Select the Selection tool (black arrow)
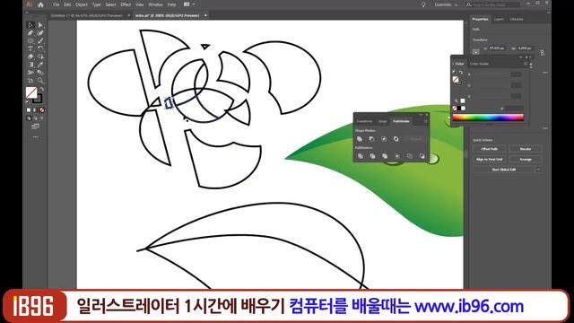This screenshot has height=323, width=574. pyautogui.click(x=30, y=25)
